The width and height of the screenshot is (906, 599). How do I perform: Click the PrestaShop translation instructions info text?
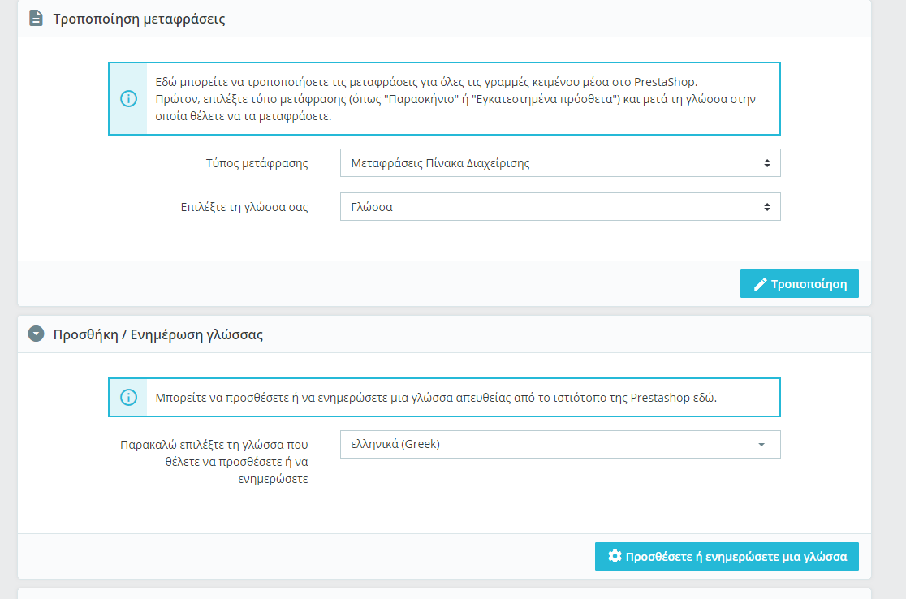tap(455, 99)
